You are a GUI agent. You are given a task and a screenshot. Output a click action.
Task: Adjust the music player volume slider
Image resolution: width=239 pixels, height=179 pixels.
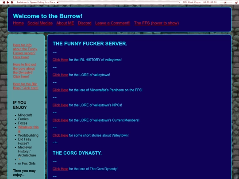pos(226,2)
